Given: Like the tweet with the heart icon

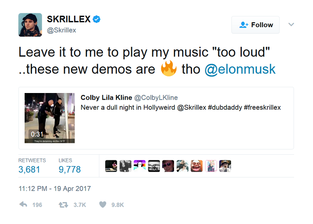Looking at the screenshot, I should 103,205.
